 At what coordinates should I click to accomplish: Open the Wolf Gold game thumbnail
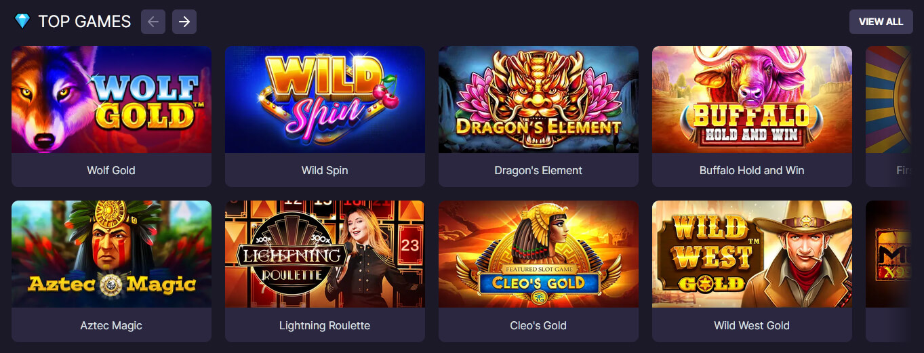[x=111, y=100]
